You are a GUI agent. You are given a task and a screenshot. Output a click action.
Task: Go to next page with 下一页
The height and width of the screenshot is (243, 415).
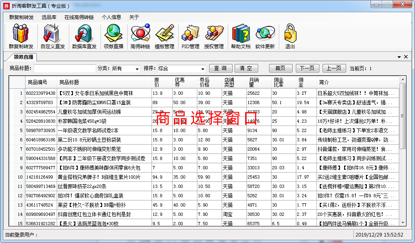coord(308,68)
